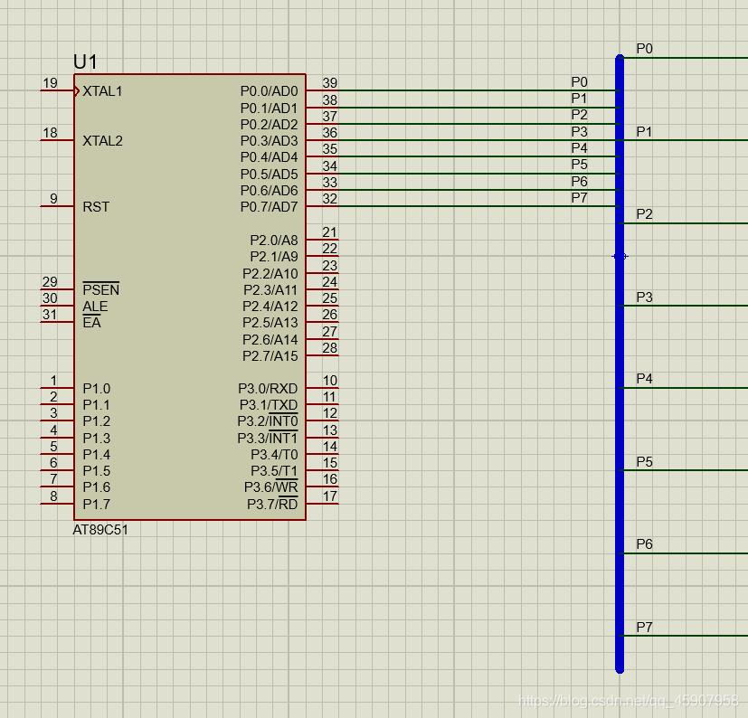
Task: Click the P2.7/A15 pin label
Action: tap(270, 356)
